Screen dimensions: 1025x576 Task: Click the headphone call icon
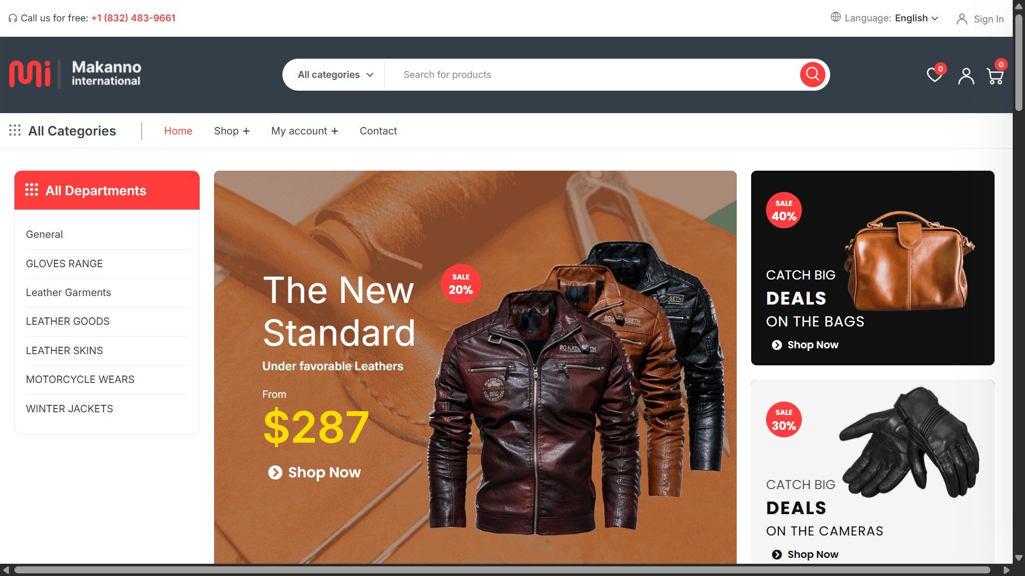click(13, 18)
